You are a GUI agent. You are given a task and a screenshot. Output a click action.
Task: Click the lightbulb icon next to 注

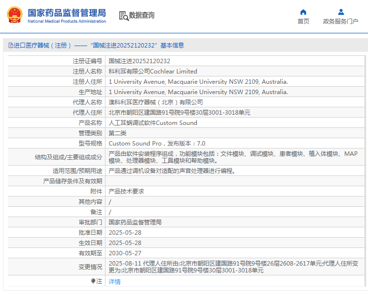(93, 281)
